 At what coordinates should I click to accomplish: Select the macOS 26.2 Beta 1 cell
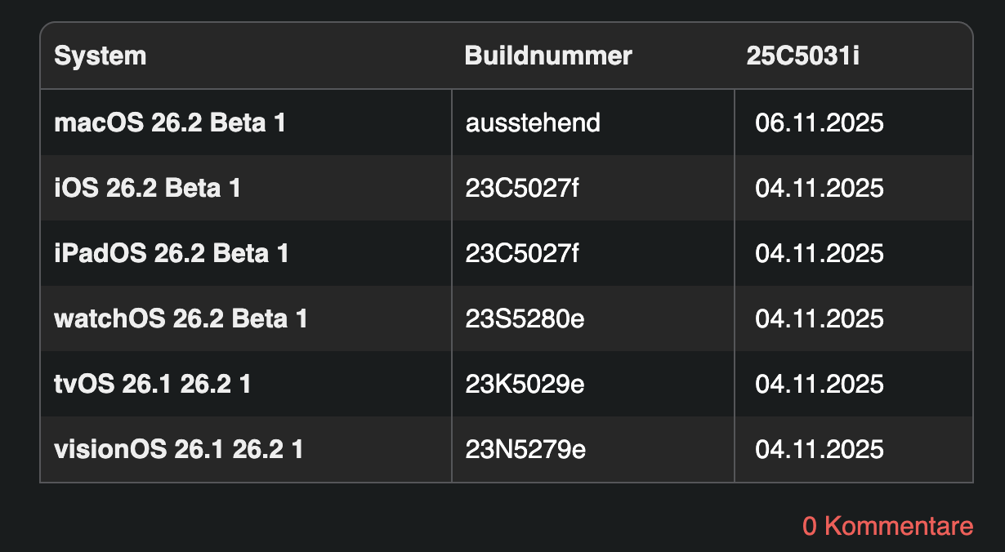[170, 123]
